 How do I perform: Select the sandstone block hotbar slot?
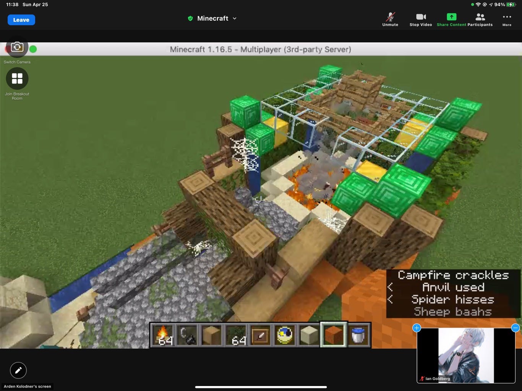click(x=309, y=335)
